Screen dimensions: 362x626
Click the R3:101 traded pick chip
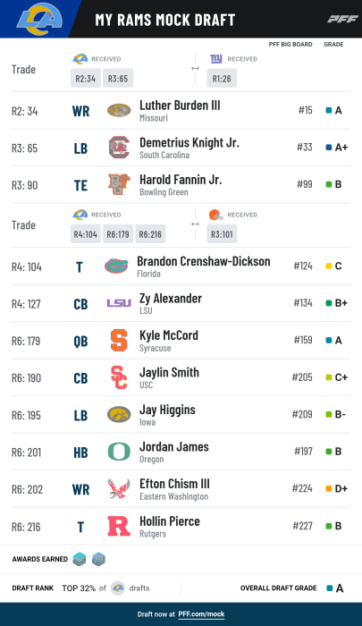[222, 234]
